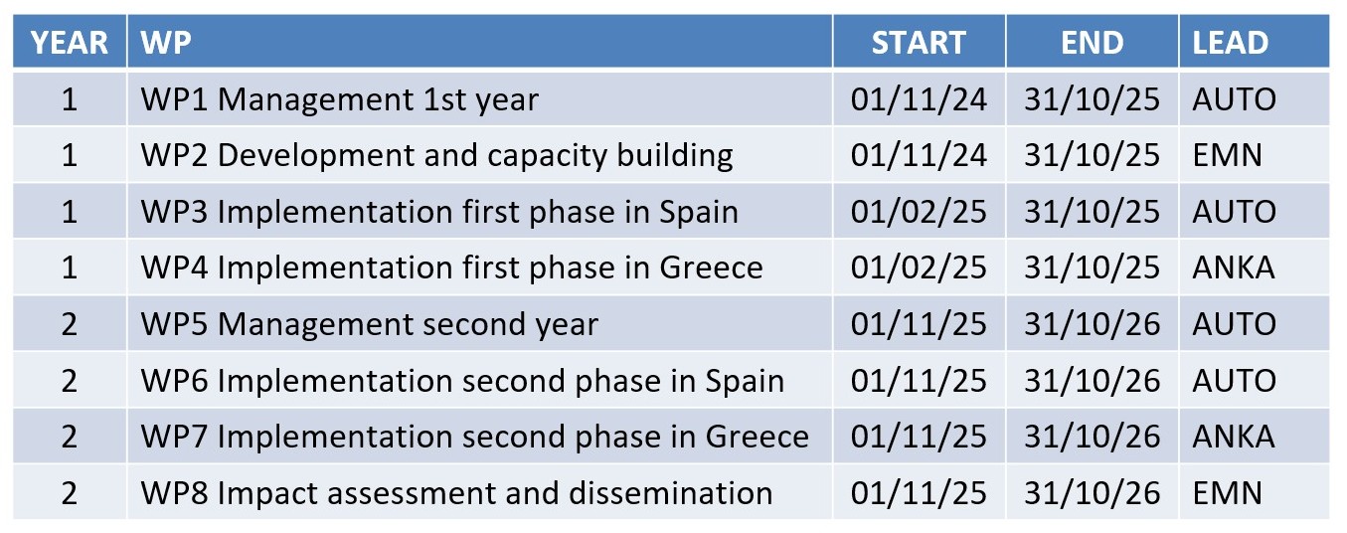Screen dimensions: 1347x533
Task: Select WP6 Implementation second phase in Spain
Action: [462, 381]
